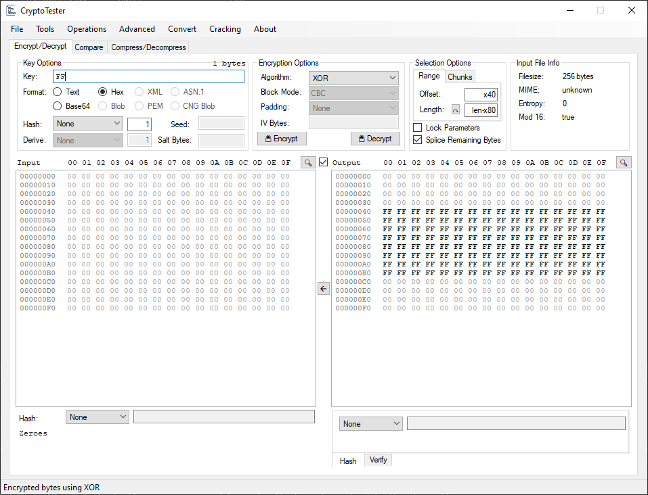Viewport: 648px width, 495px height.
Task: Open the Input hash dropdown below the hex view
Action: point(97,417)
